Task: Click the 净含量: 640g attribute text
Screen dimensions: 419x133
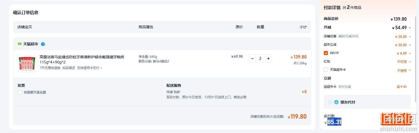Action: pos(148,57)
